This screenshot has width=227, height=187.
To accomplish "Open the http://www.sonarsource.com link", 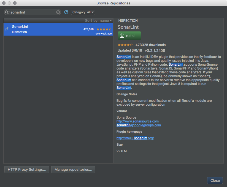I will (x=137, y=121).
